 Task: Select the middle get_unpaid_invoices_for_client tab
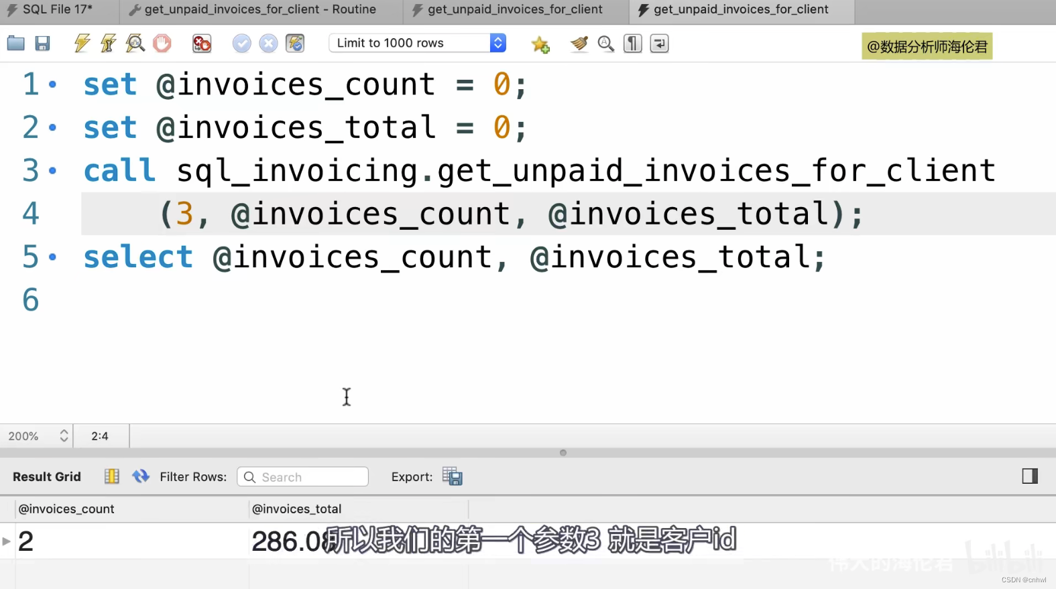(515, 10)
